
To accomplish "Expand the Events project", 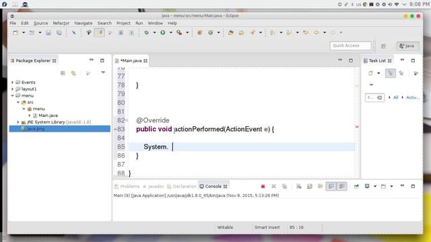I will pos(12,82).
